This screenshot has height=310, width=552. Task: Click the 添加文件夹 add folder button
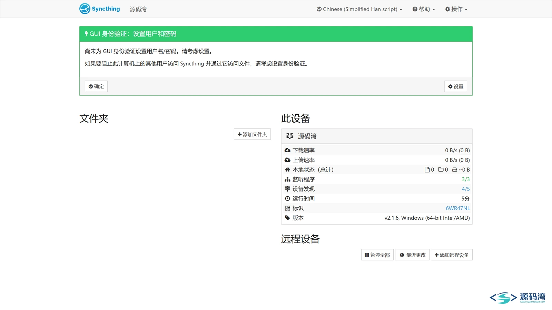click(x=252, y=134)
